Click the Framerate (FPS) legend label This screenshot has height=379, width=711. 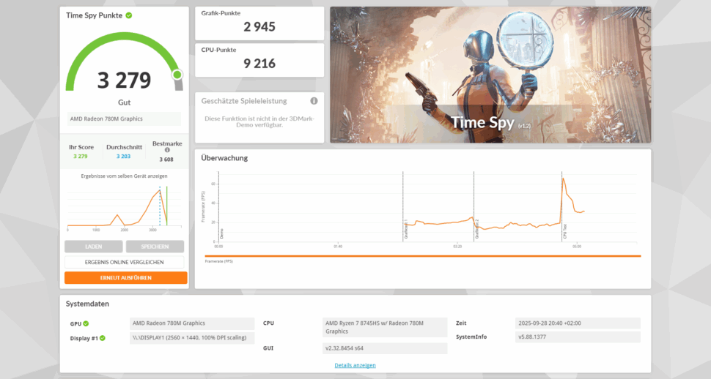coord(219,261)
